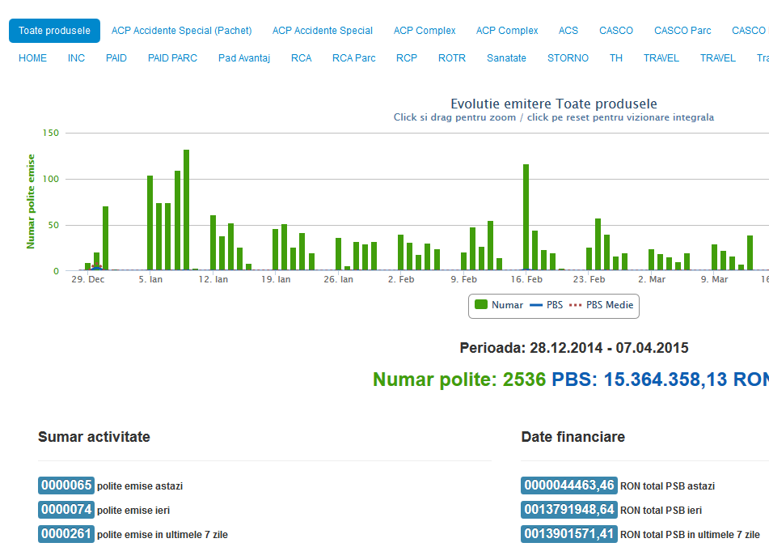This screenshot has width=769, height=547.
Task: Click the Perioada 28.12.2014 - 07.04.2015 text
Action: [574, 348]
